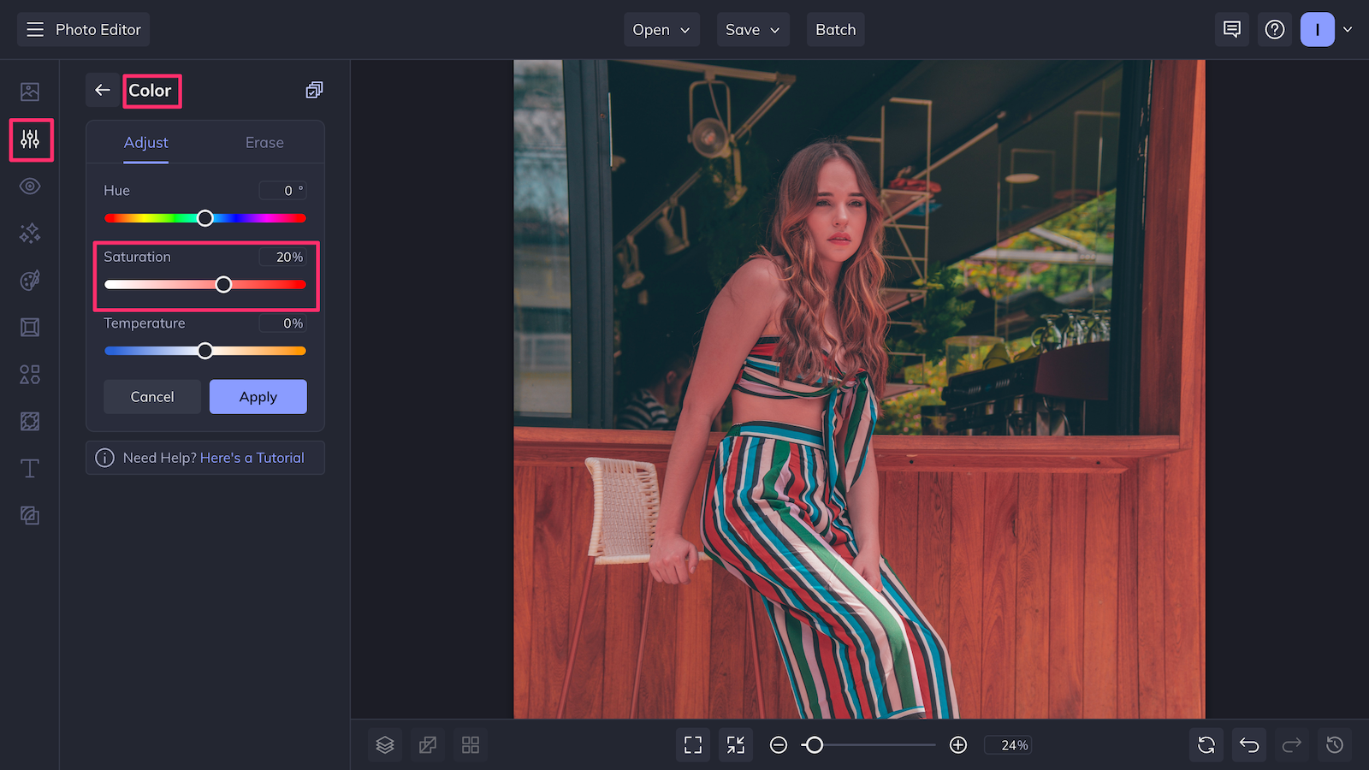The height and width of the screenshot is (770, 1369).
Task: Open the Retouch eye tool
Action: (30, 186)
